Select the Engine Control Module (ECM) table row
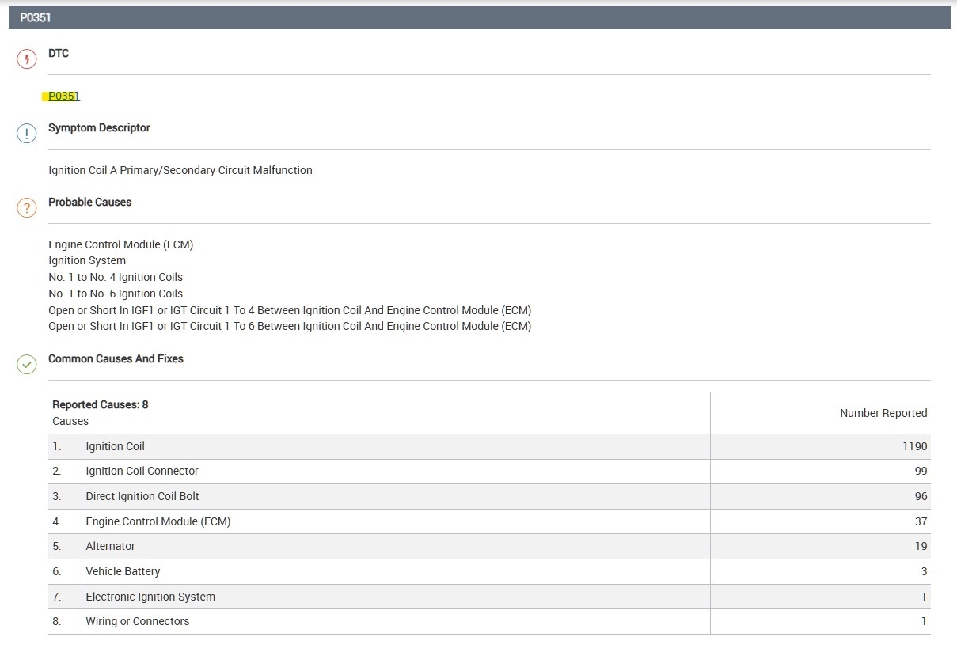Image resolution: width=957 pixels, height=648 pixels. tap(489, 521)
